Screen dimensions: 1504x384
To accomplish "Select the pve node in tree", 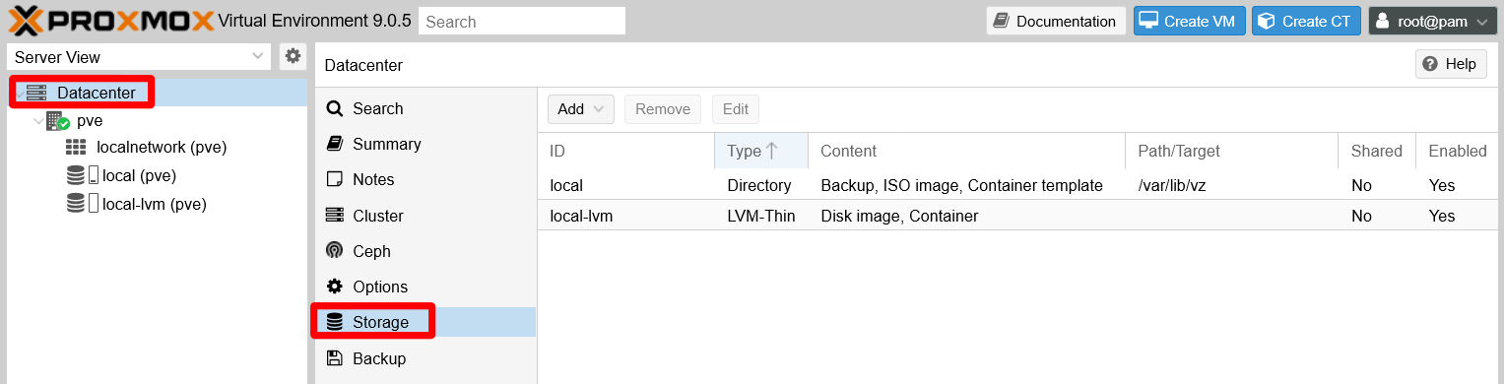I will pyautogui.click(x=90, y=121).
